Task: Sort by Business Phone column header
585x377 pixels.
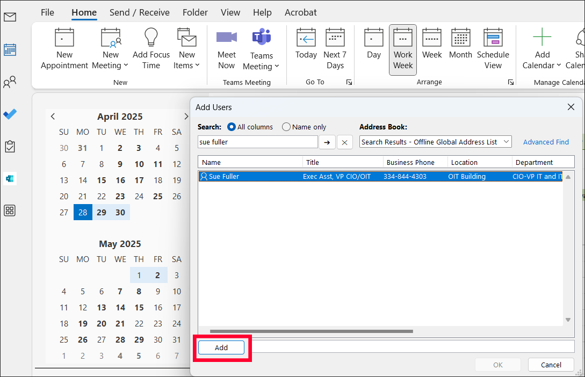Action: tap(415, 163)
